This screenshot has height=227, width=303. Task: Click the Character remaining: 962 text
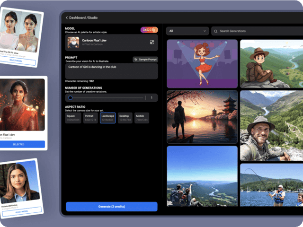click(80, 81)
